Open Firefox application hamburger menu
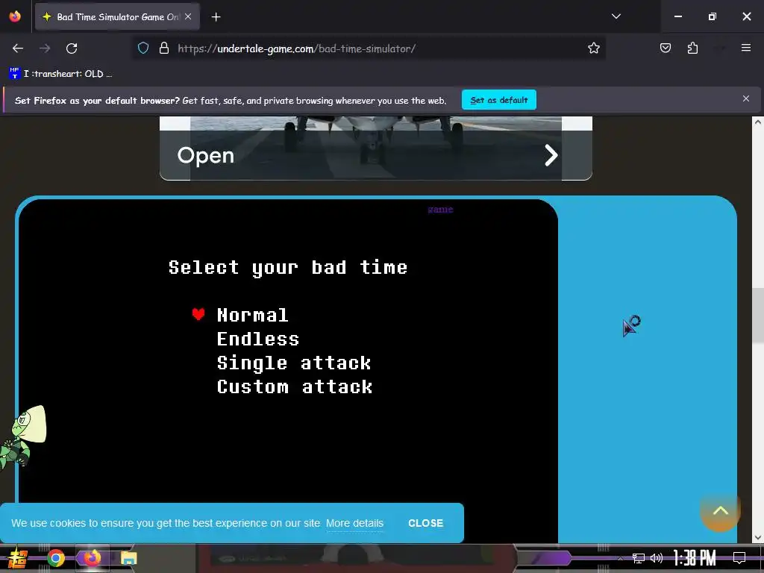The height and width of the screenshot is (573, 764). [746, 48]
